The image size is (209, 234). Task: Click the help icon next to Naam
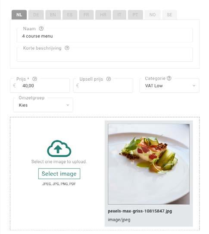point(41,28)
